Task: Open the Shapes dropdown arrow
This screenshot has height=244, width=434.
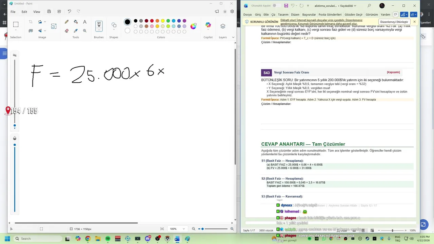Action: 114,30
